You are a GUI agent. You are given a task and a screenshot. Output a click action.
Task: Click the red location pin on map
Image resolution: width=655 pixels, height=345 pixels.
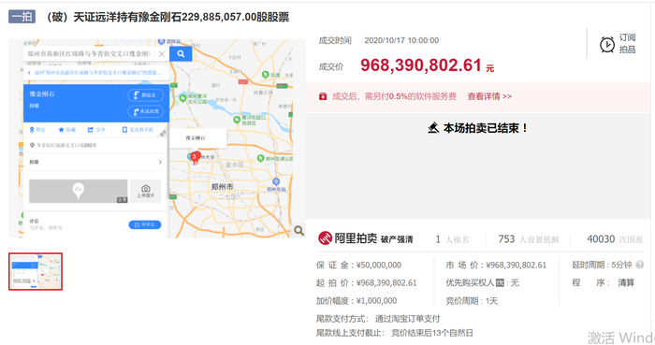195,157
